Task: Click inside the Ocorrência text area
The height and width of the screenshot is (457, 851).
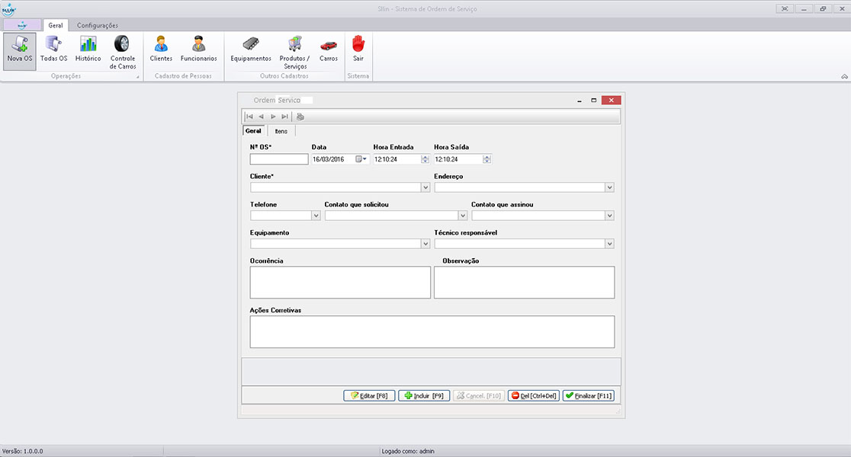Action: pyautogui.click(x=340, y=282)
